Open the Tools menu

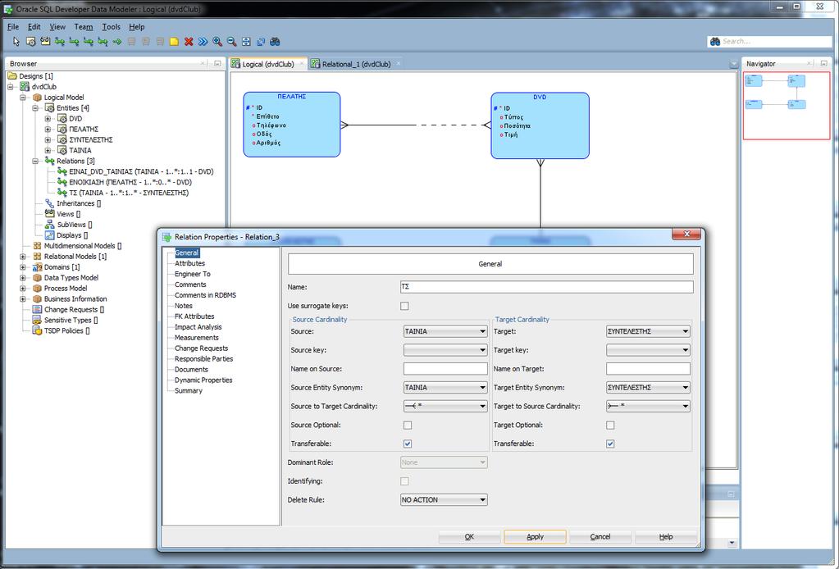[112, 27]
